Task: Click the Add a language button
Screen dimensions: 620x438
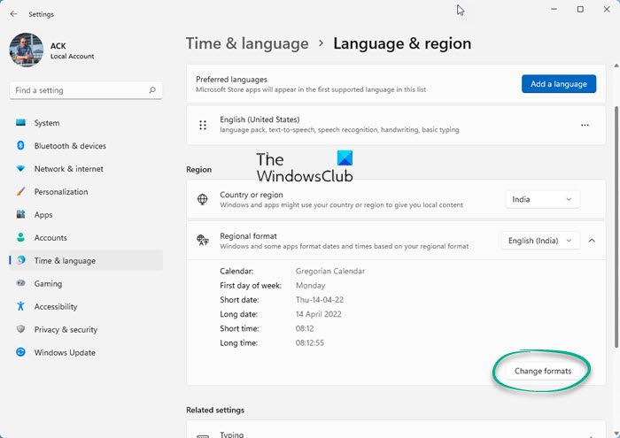Action: 558,84
